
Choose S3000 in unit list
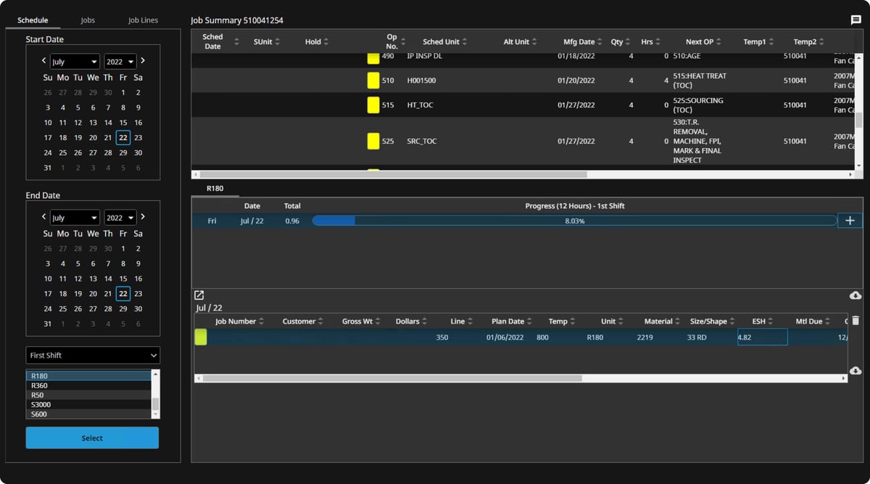point(89,405)
